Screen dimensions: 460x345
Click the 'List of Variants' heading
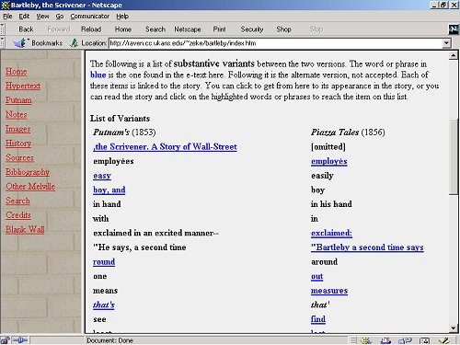[x=120, y=119]
